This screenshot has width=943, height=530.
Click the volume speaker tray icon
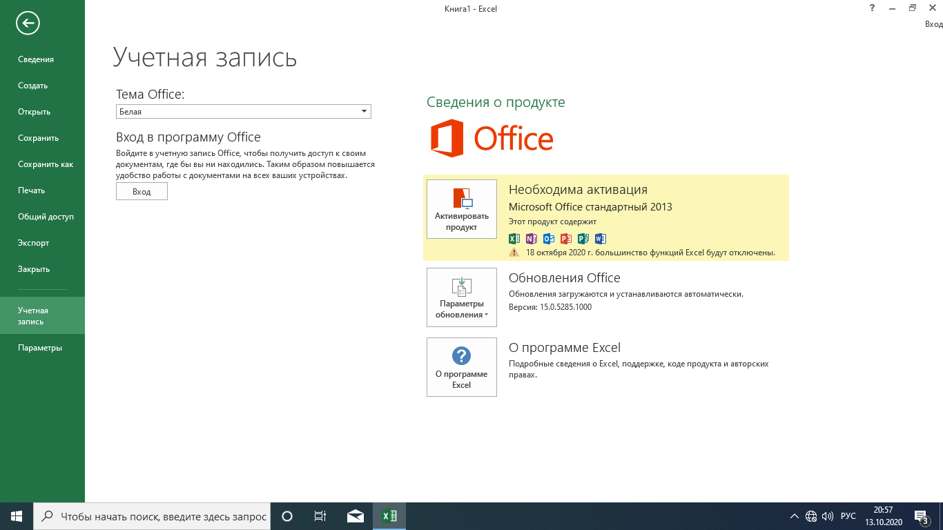tap(828, 516)
